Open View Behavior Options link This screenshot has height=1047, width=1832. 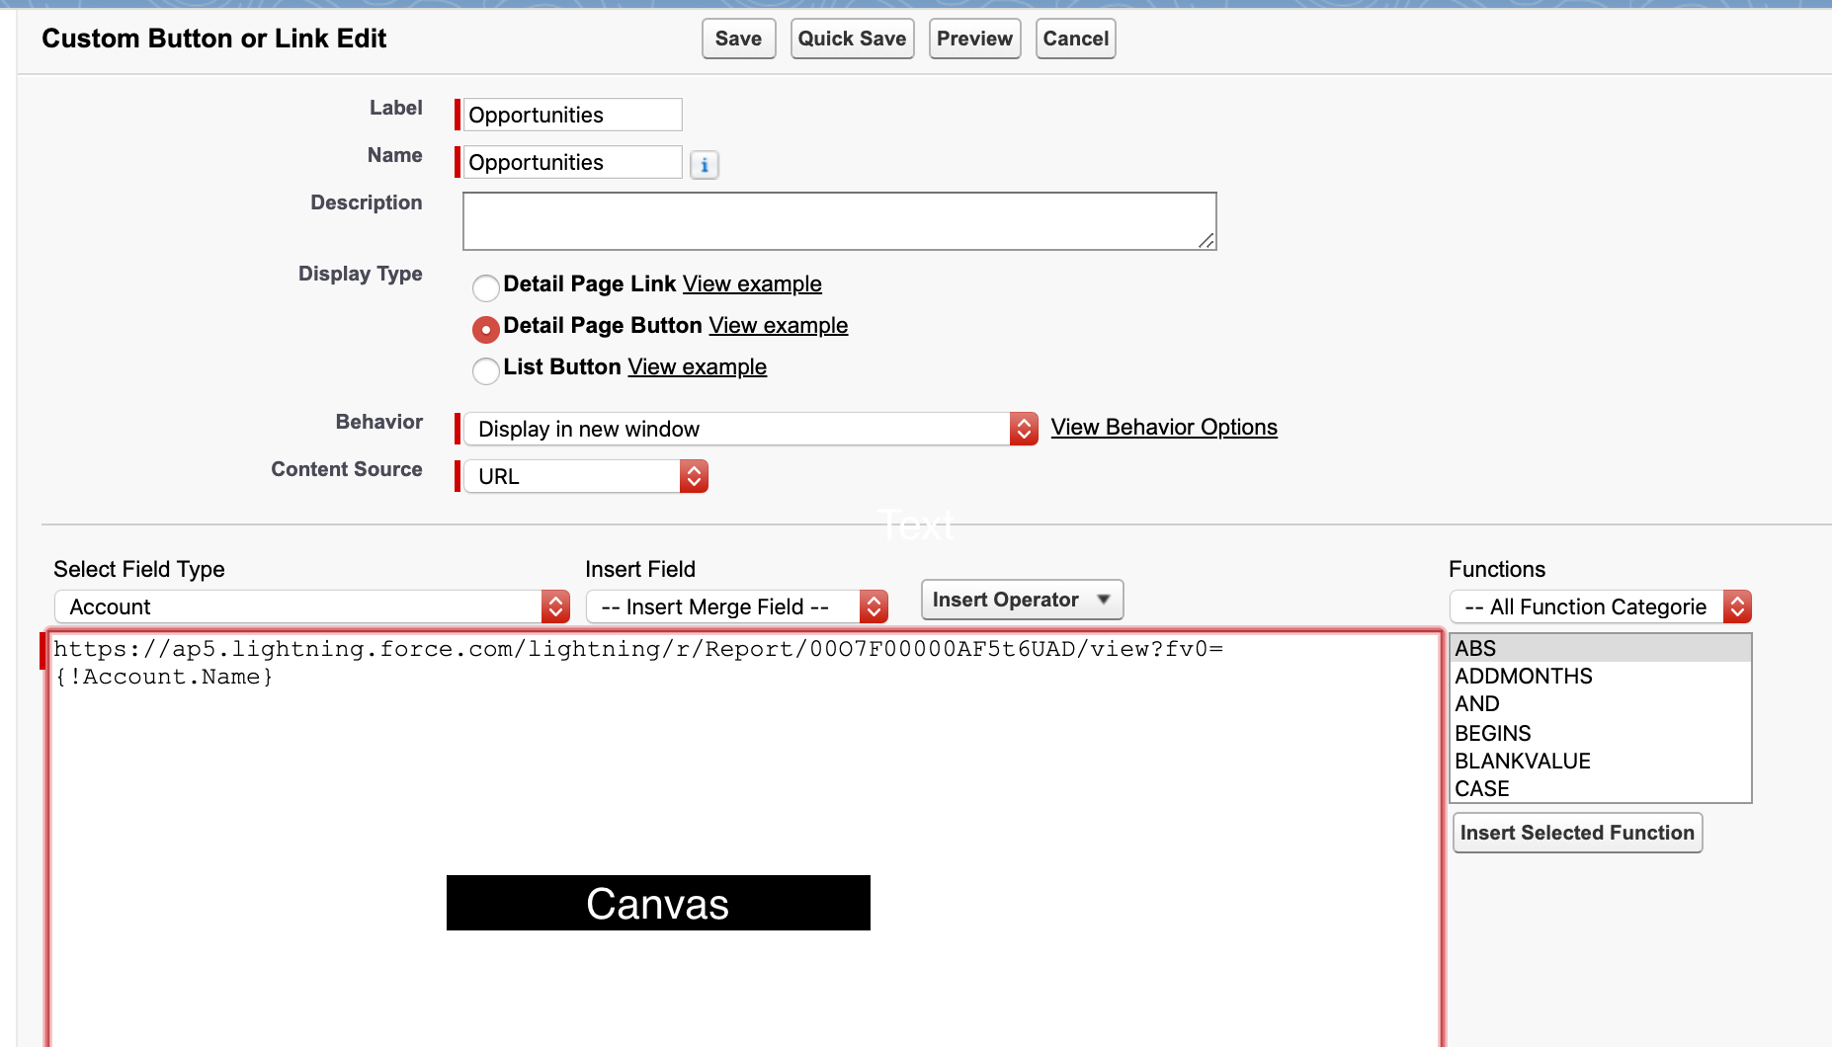coord(1163,427)
